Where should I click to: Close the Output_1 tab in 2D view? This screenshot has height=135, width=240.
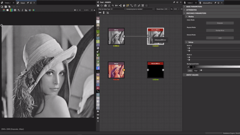13,3
